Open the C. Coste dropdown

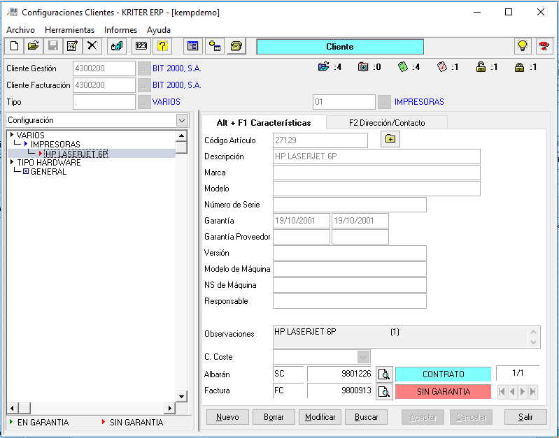click(x=363, y=357)
